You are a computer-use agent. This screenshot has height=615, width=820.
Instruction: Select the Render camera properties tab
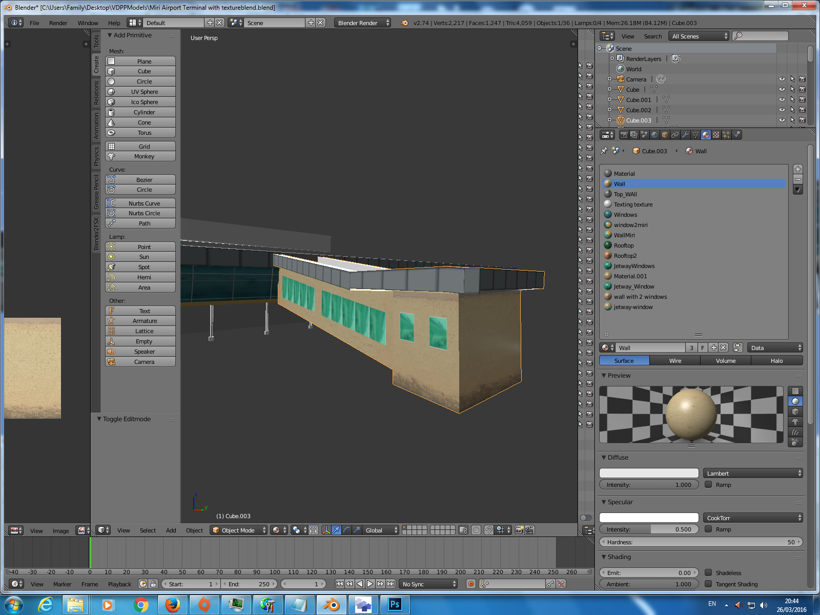pos(624,134)
